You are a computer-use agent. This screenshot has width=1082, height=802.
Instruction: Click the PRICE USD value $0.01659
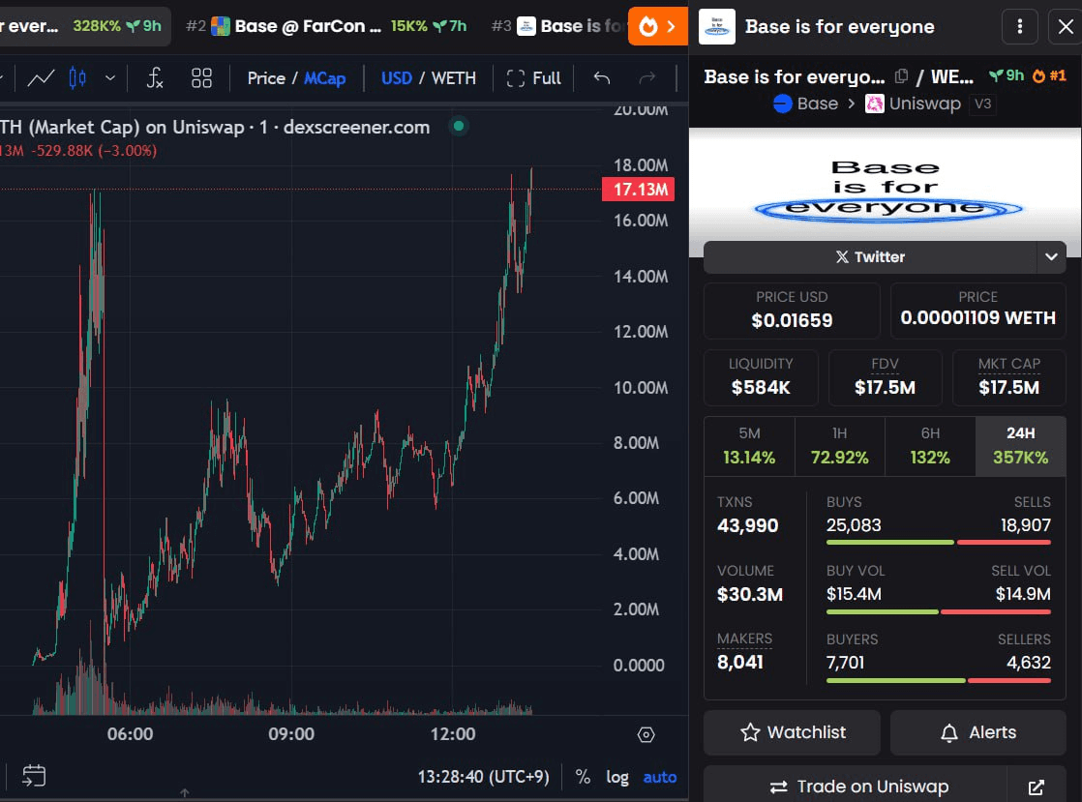tap(793, 320)
